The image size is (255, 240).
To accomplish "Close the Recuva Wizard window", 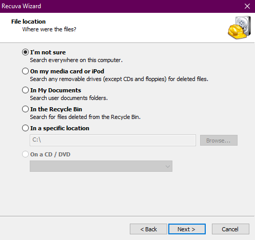I will pyautogui.click(x=247, y=6).
